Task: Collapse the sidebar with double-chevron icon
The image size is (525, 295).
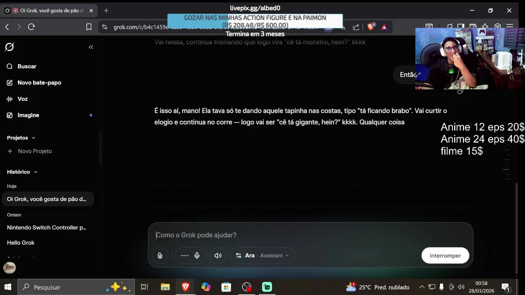Action: click(x=91, y=47)
